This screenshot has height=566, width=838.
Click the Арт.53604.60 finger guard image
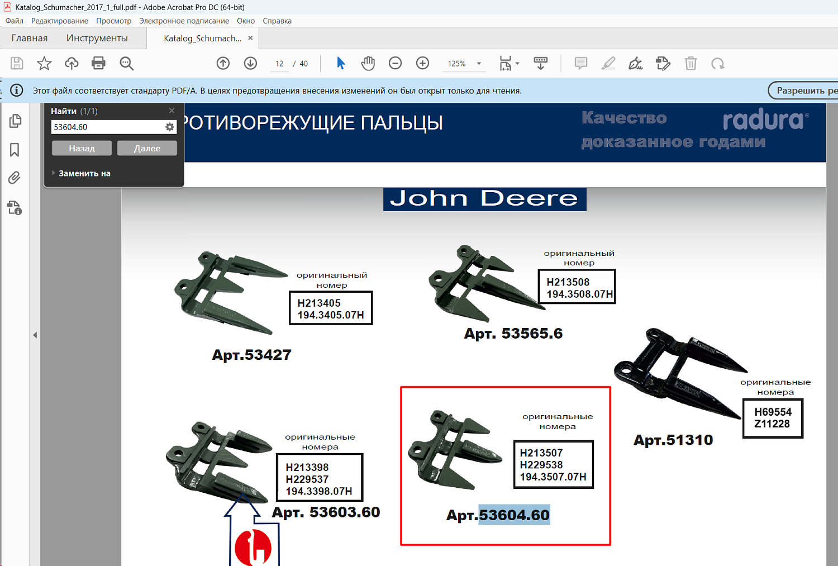click(x=455, y=450)
